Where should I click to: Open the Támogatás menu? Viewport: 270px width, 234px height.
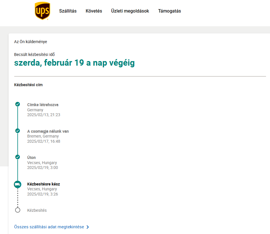coord(170,11)
